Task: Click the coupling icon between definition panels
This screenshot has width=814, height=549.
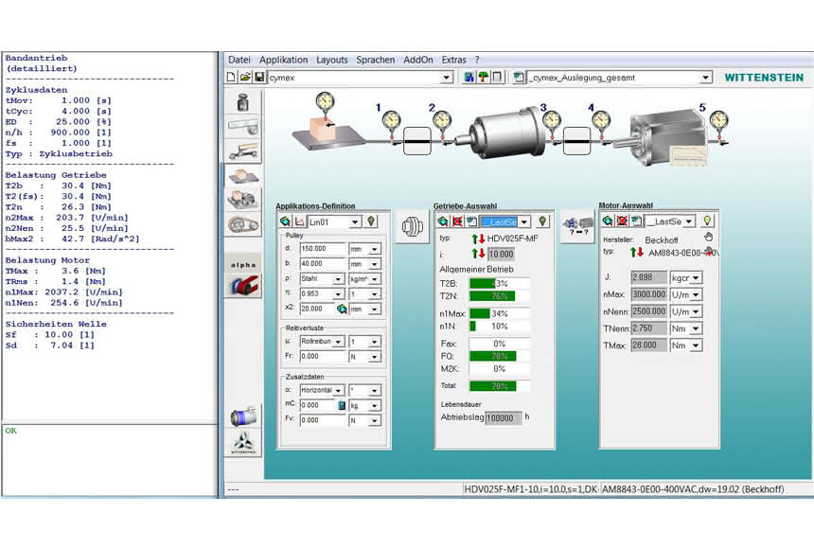Action: 412,227
